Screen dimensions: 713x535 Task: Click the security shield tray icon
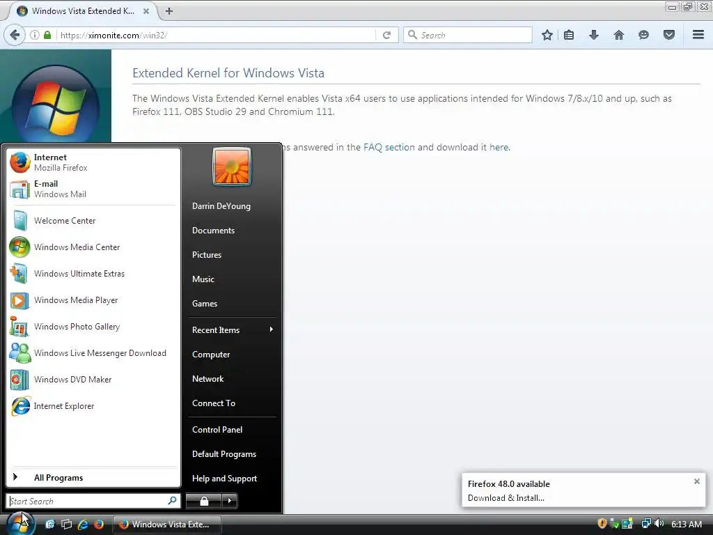pos(602,524)
